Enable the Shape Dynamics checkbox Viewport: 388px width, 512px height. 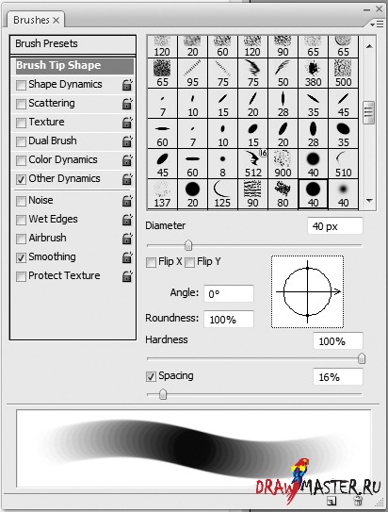pos(21,85)
